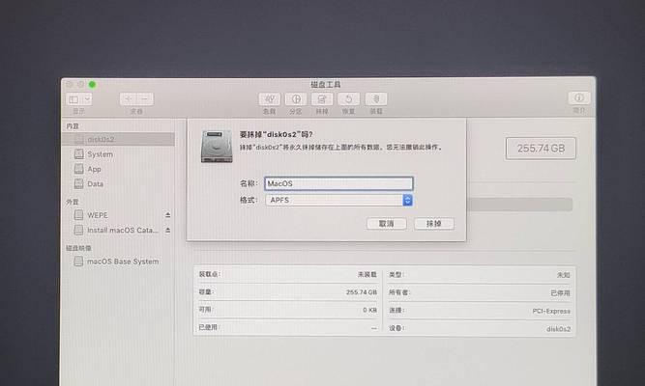
Task: Eject the Install macOS Catalina disk
Action: point(168,230)
